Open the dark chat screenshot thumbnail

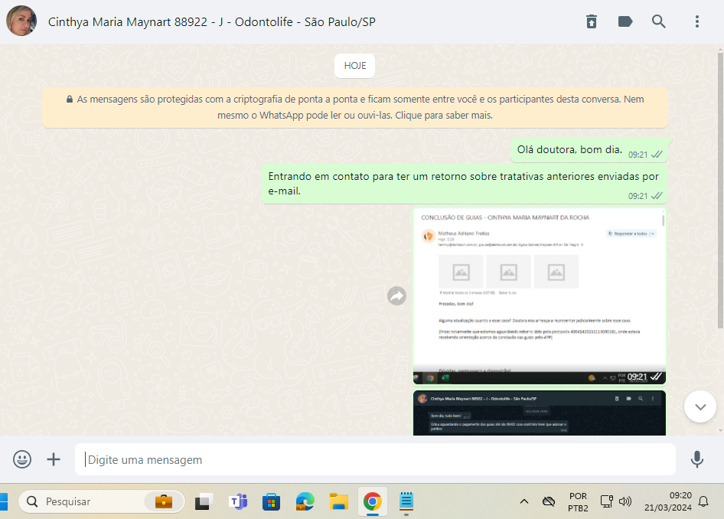point(540,413)
